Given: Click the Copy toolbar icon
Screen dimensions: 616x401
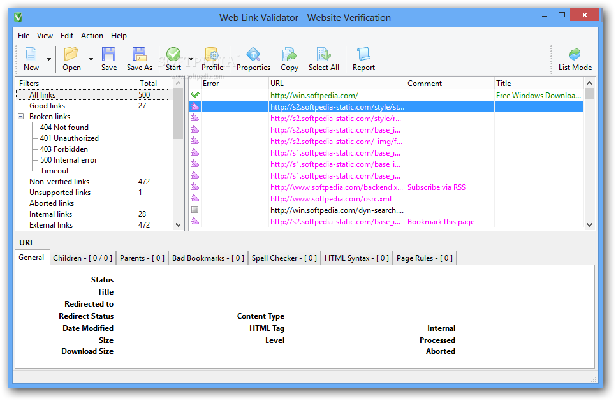Looking at the screenshot, I should pyautogui.click(x=290, y=55).
